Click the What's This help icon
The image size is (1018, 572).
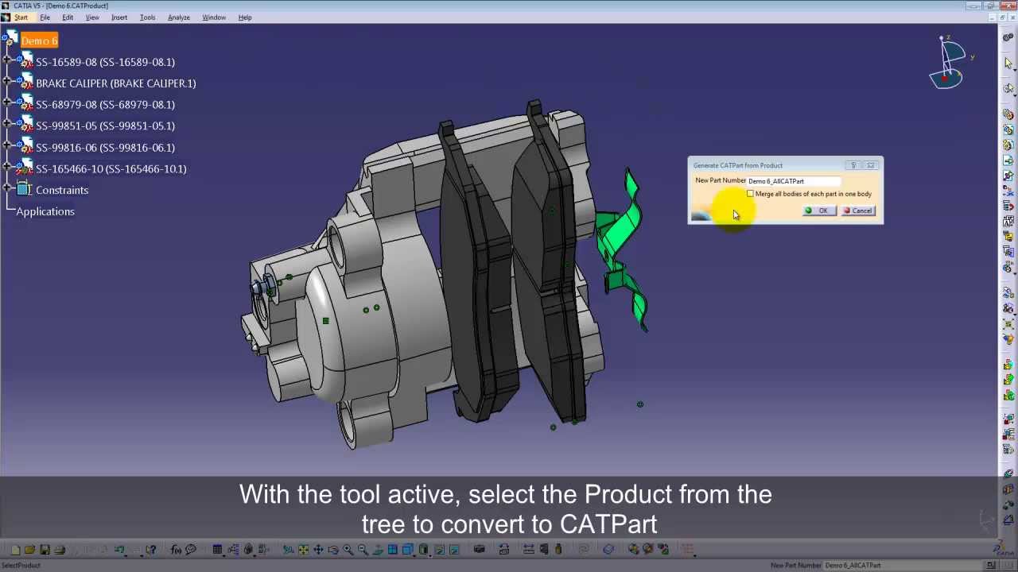[151, 549]
